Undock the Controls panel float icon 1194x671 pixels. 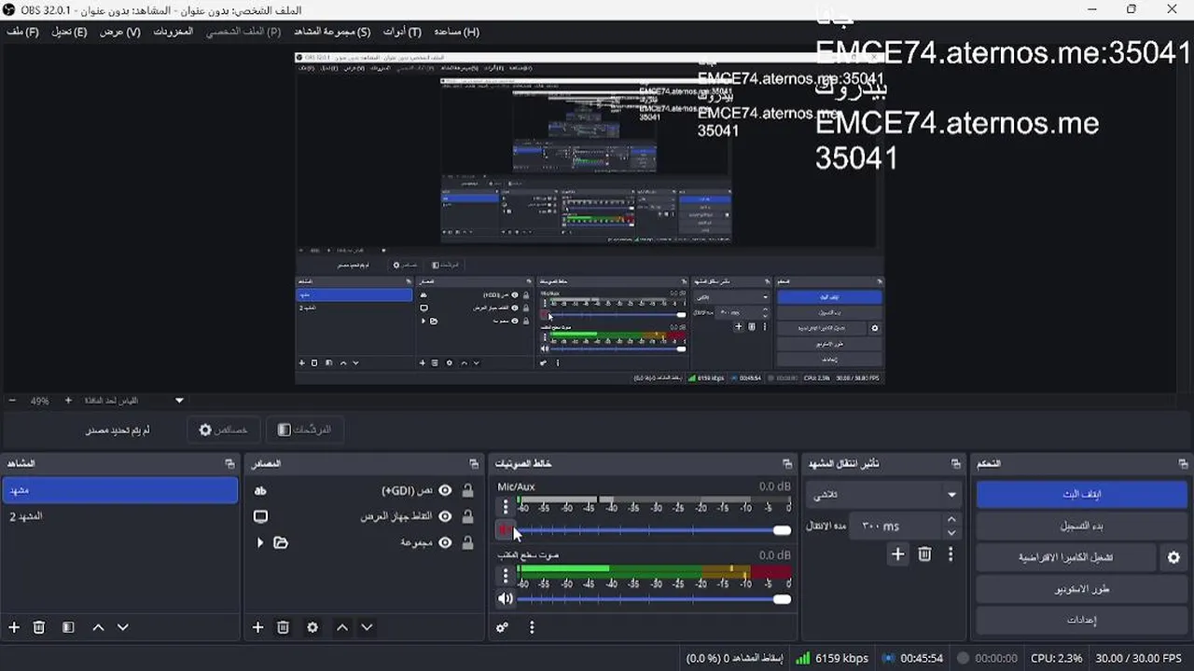coord(1184,463)
